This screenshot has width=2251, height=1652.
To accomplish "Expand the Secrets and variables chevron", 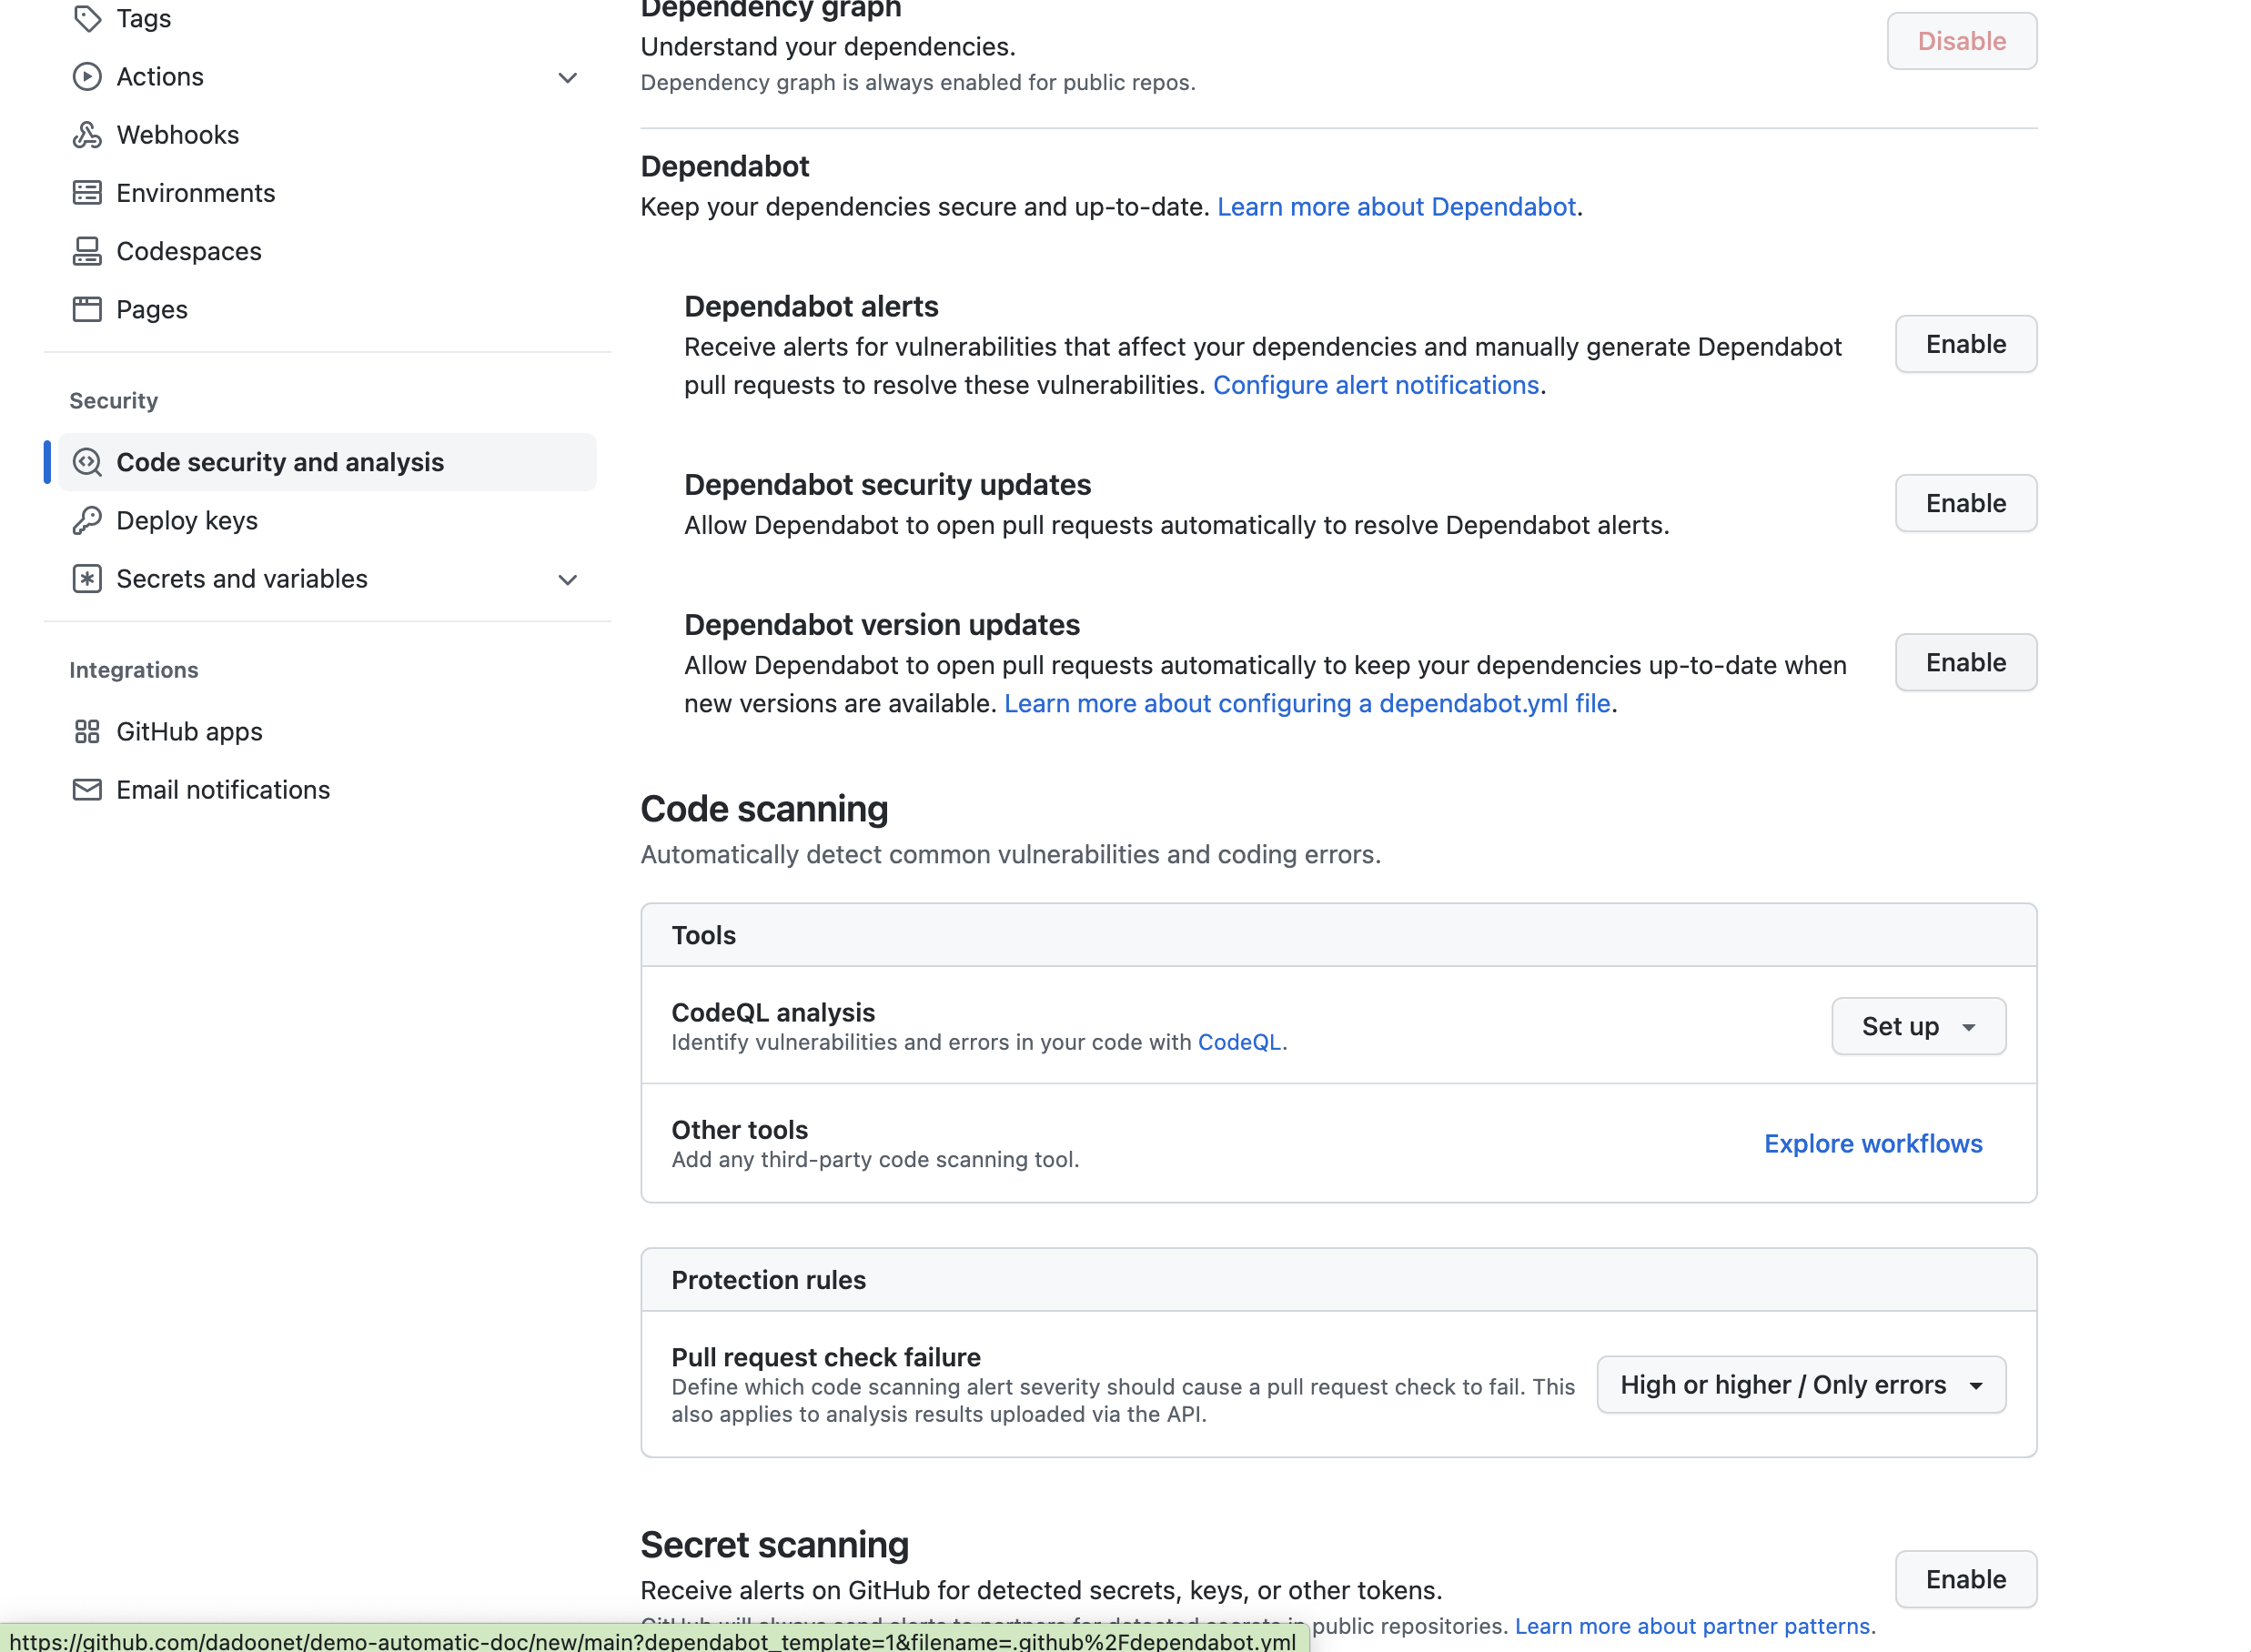I will [x=568, y=580].
